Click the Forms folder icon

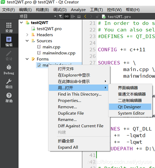[33, 59]
